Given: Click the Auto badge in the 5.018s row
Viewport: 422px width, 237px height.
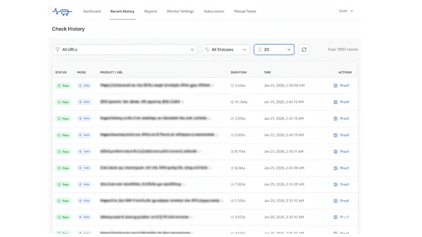Looking at the screenshot, I should tap(84, 135).
